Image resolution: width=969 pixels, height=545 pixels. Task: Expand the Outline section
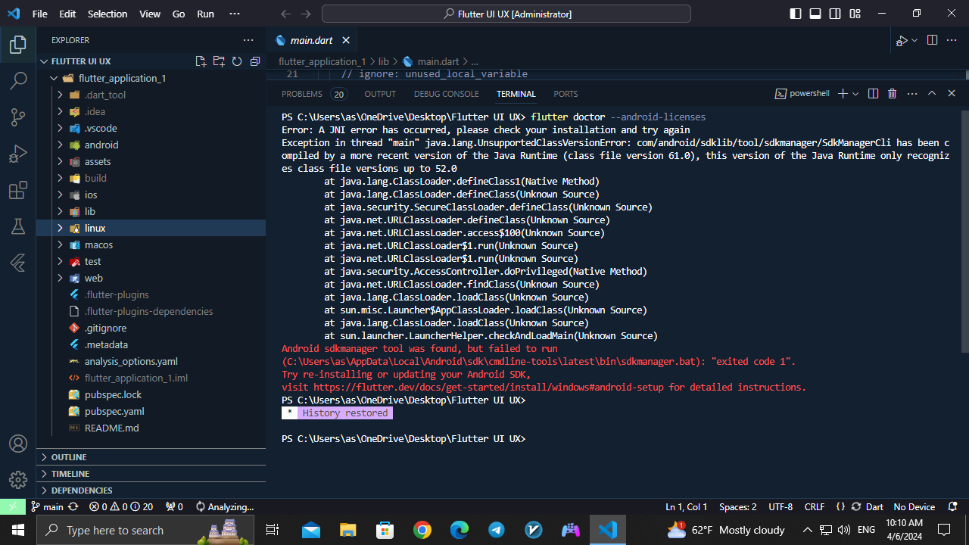(x=151, y=457)
